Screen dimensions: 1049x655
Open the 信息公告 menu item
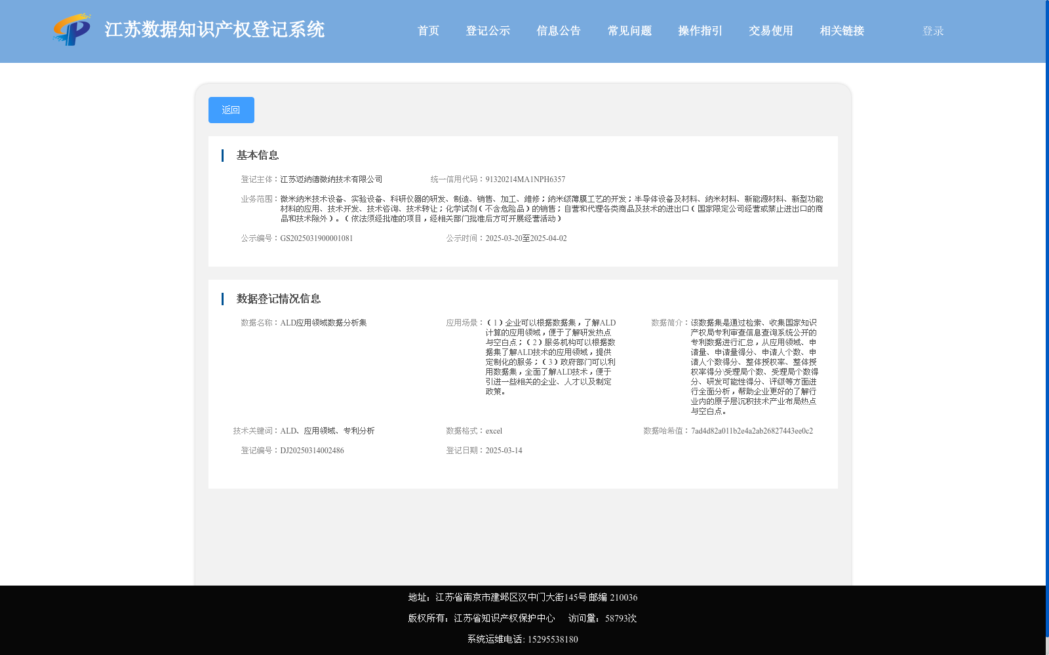click(559, 31)
